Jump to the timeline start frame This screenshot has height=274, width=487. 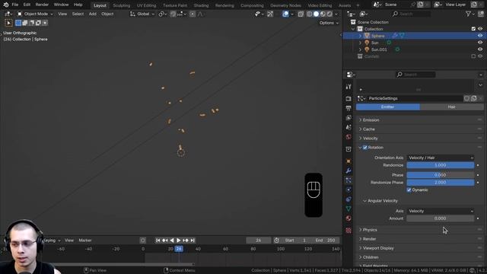coord(158,241)
